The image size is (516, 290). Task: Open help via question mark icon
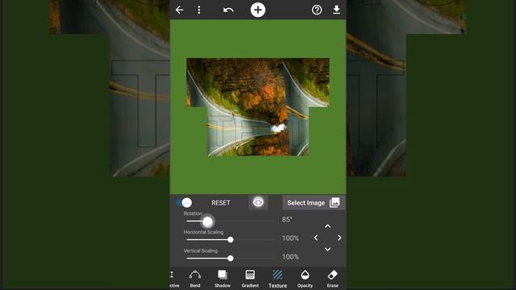[317, 10]
